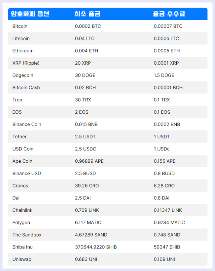Click the Litecoin minimum 0.04 LTC

pyautogui.click(x=85, y=38)
